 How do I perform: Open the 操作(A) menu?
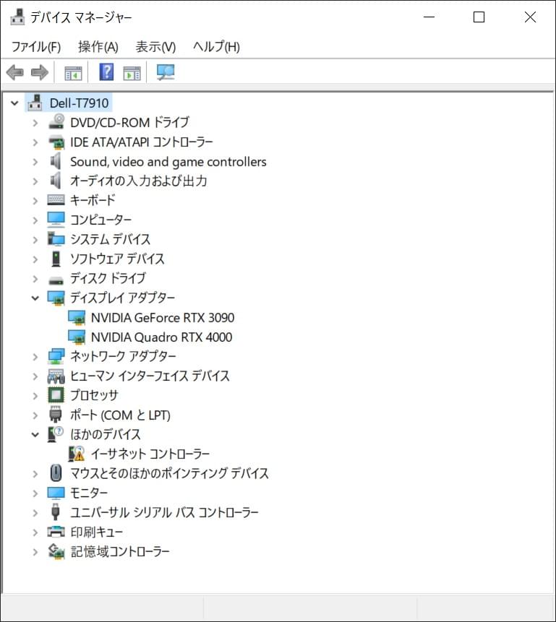[x=98, y=47]
